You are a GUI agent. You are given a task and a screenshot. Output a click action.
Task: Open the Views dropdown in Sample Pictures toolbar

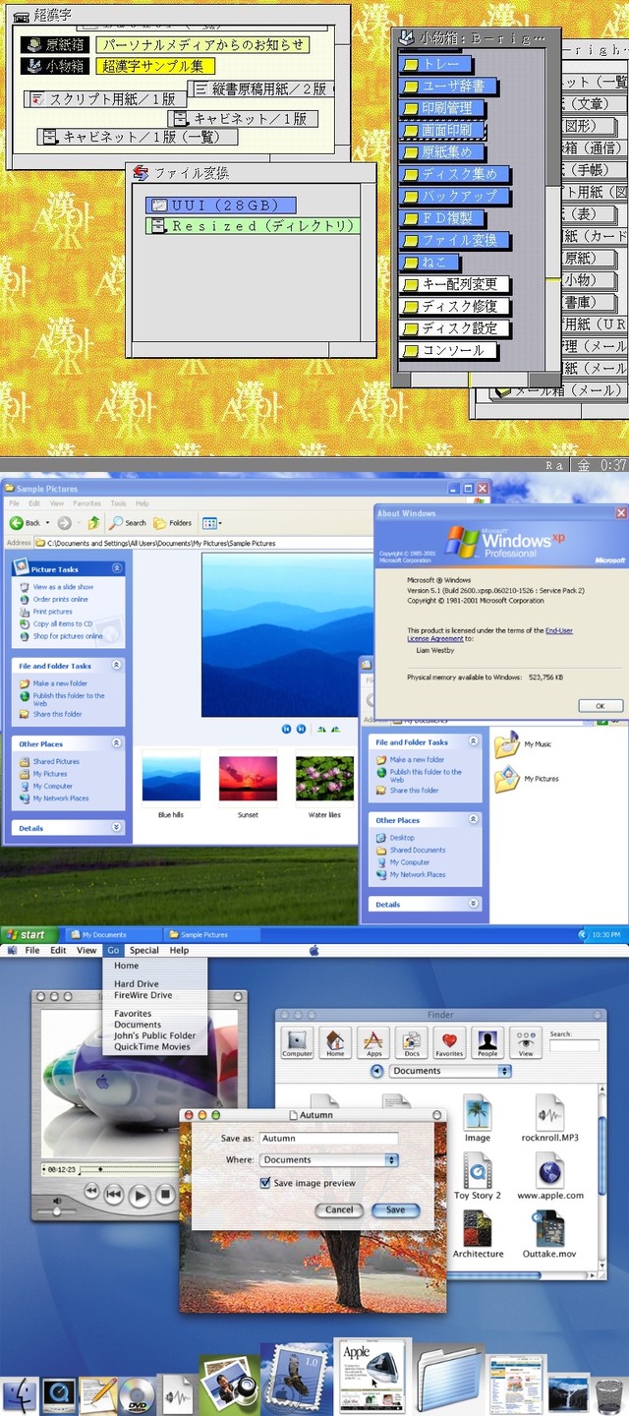[211, 523]
